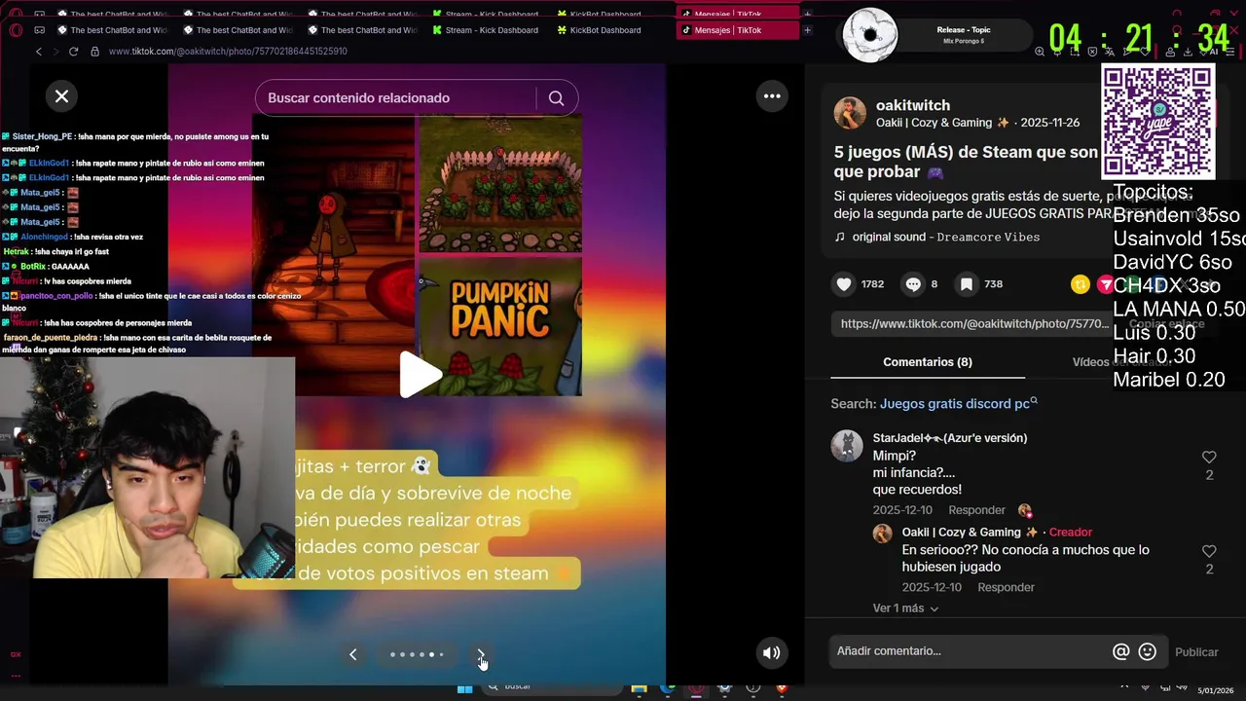Click the red send-to-friends icon
This screenshot has height=701, width=1246.
(1105, 284)
